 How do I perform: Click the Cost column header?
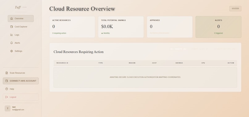(154, 63)
